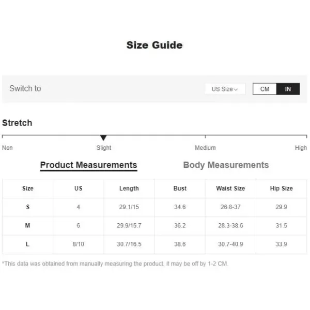This screenshot has height=310, width=310.
Task: Click the High stretch label
Action: coord(301,148)
